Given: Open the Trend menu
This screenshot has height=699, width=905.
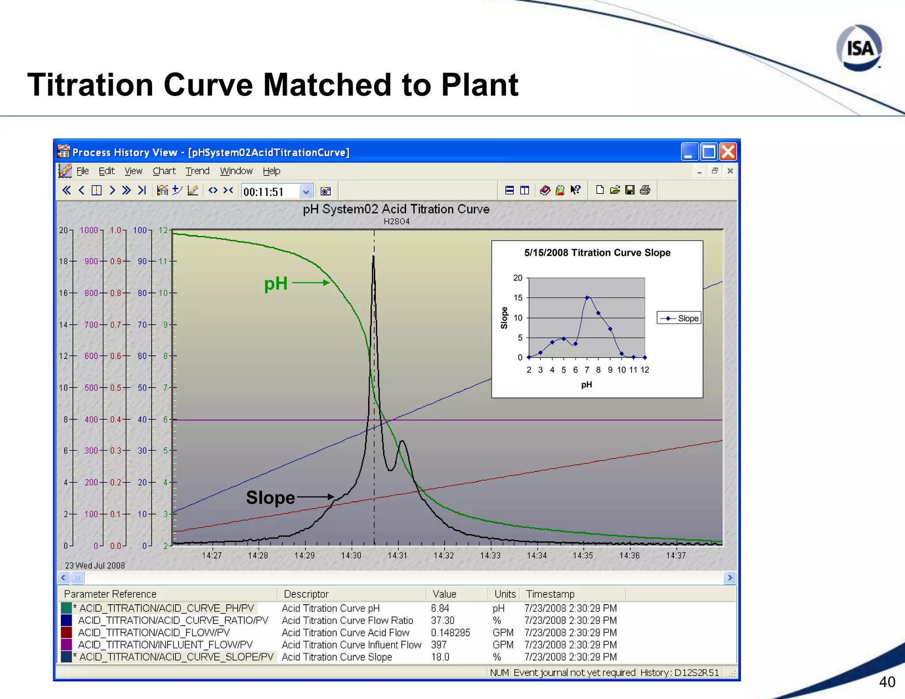Looking at the screenshot, I should click(x=197, y=171).
